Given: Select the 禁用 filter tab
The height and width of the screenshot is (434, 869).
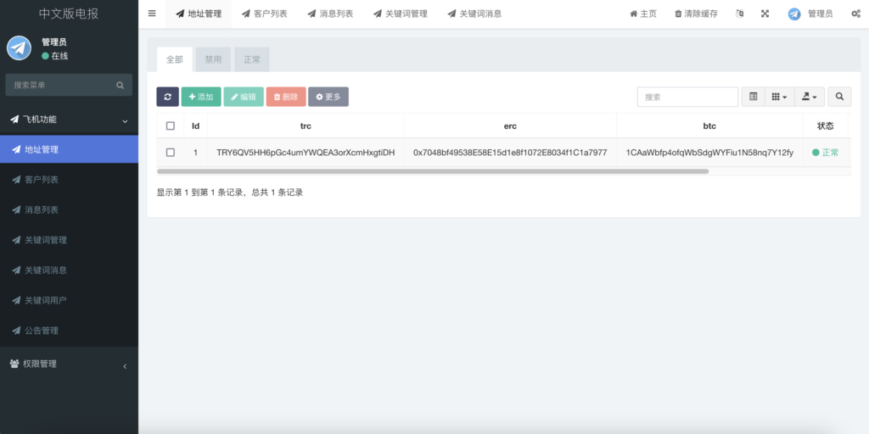Looking at the screenshot, I should (213, 59).
